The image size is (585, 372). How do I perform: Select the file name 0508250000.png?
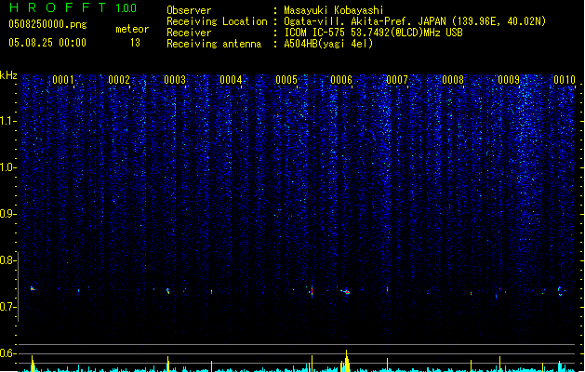[x=47, y=24]
